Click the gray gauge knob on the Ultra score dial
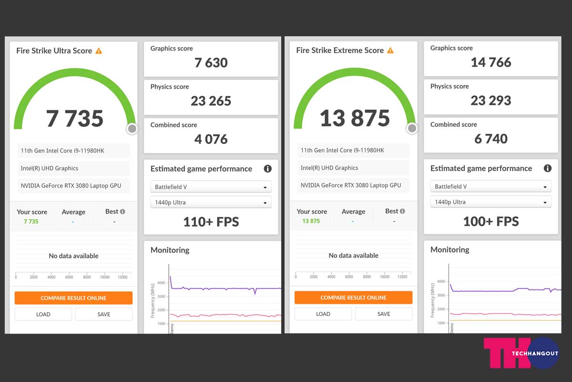Image resolution: width=572 pixels, height=382 pixels. point(132,129)
